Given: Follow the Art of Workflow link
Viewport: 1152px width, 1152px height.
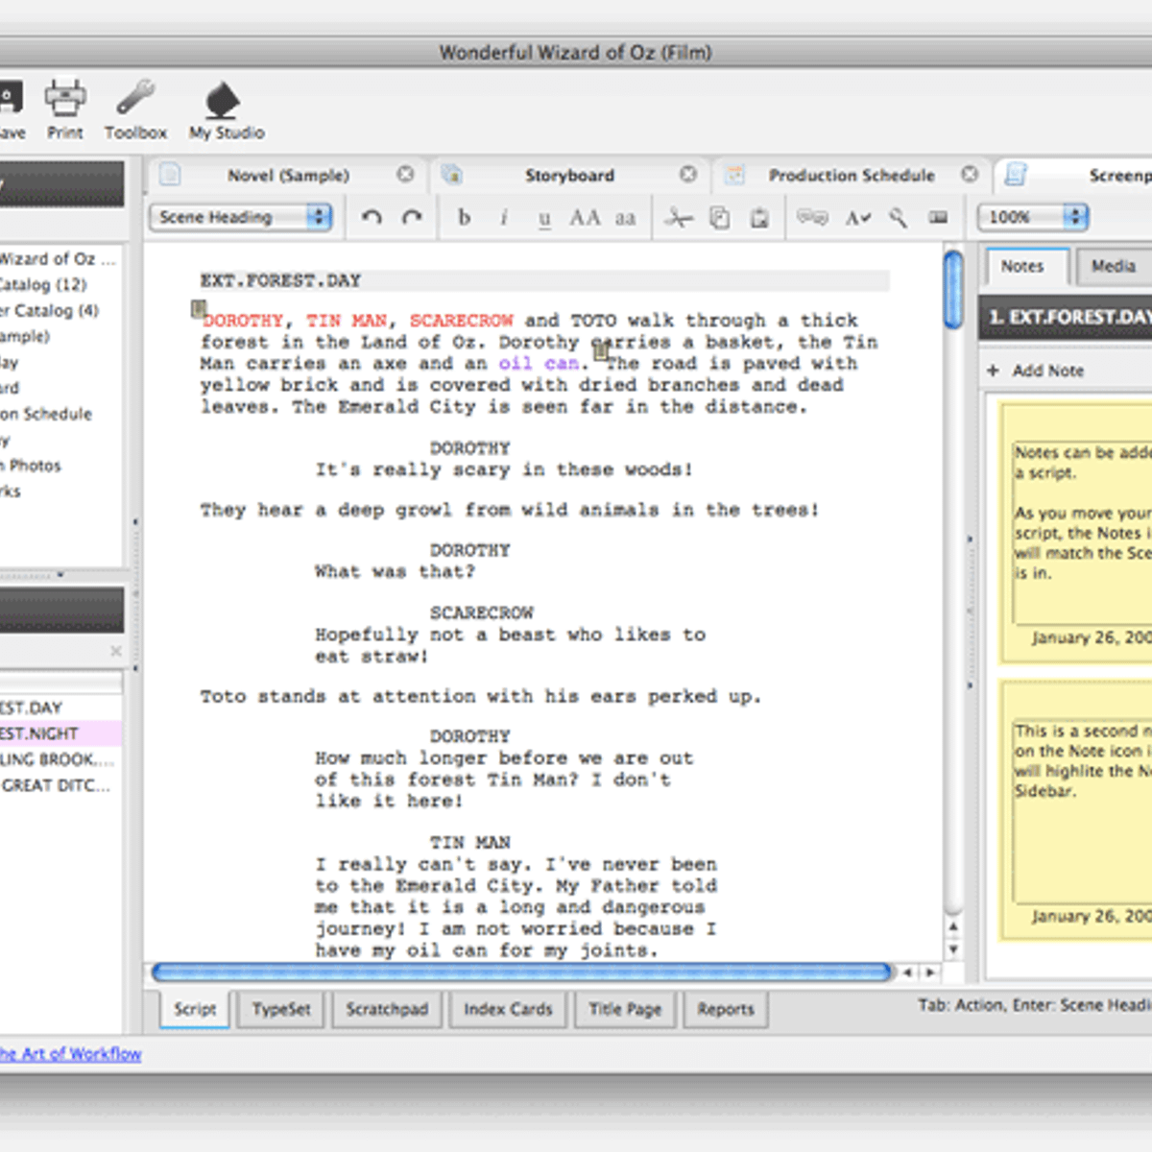Looking at the screenshot, I should (x=71, y=1054).
